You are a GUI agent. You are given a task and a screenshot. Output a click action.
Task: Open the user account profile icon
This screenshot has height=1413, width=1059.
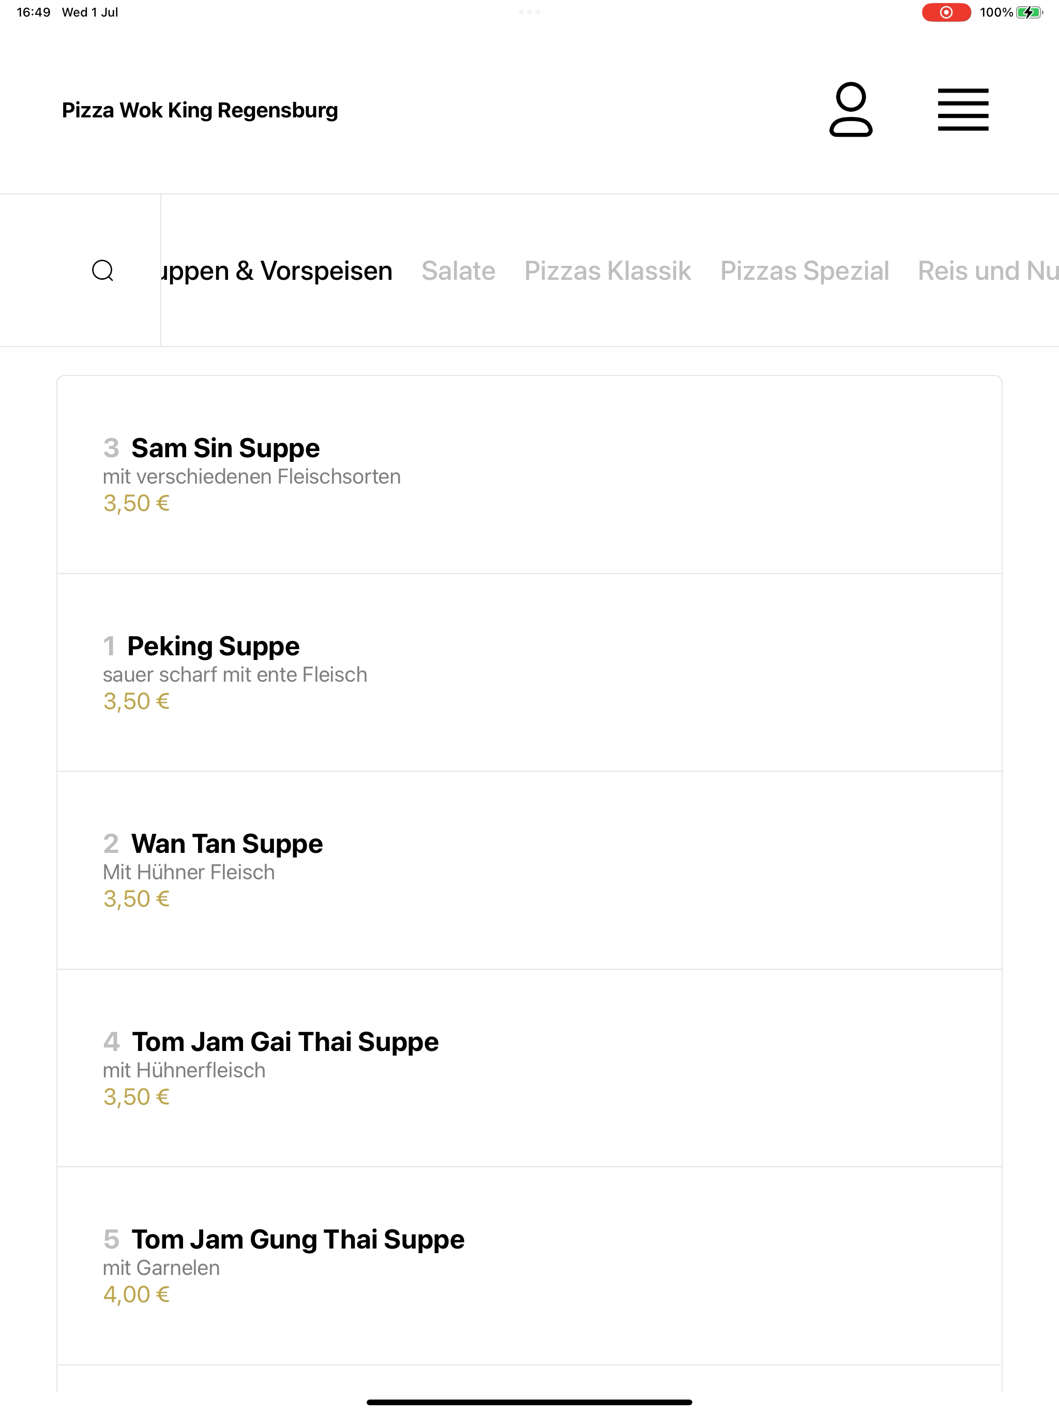[x=851, y=109]
